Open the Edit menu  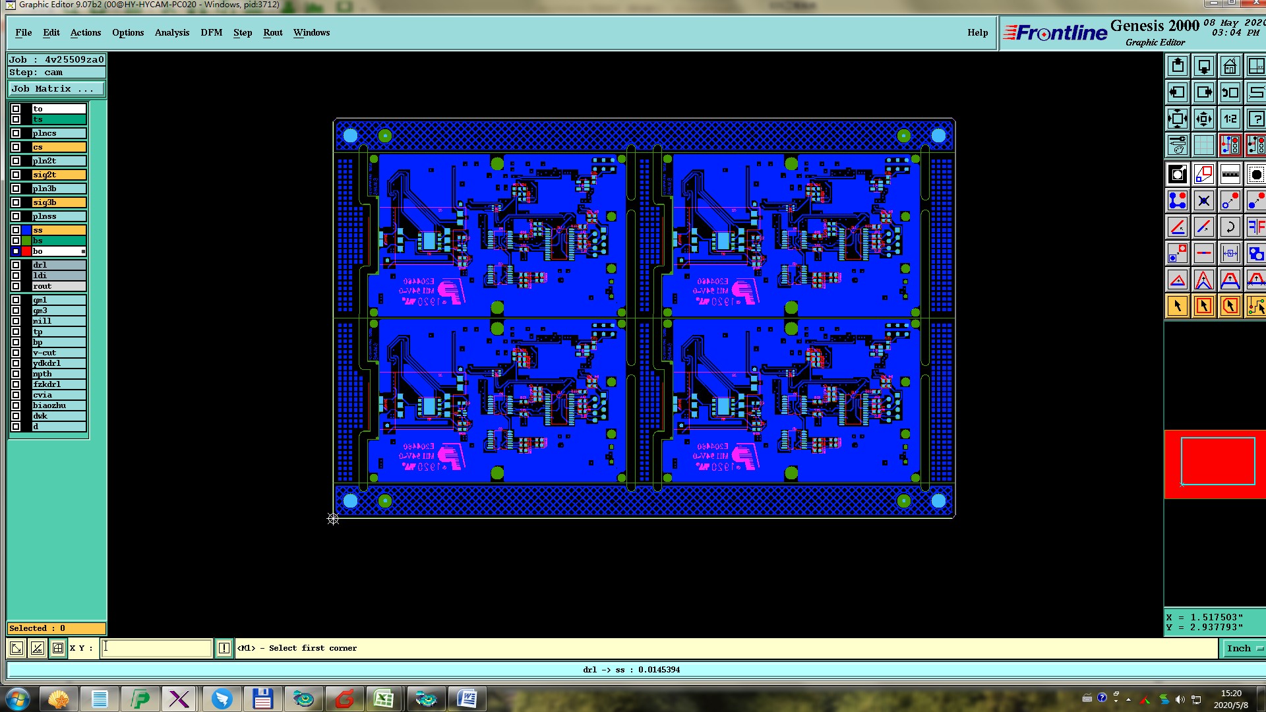51,32
